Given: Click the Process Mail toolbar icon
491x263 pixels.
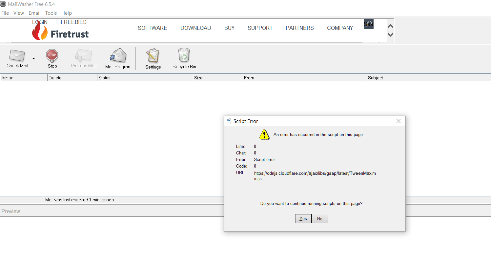Looking at the screenshot, I should coord(83,55).
